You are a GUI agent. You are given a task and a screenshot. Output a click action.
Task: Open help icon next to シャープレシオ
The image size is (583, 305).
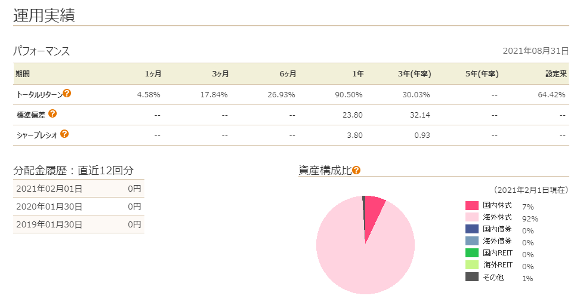[64, 134]
